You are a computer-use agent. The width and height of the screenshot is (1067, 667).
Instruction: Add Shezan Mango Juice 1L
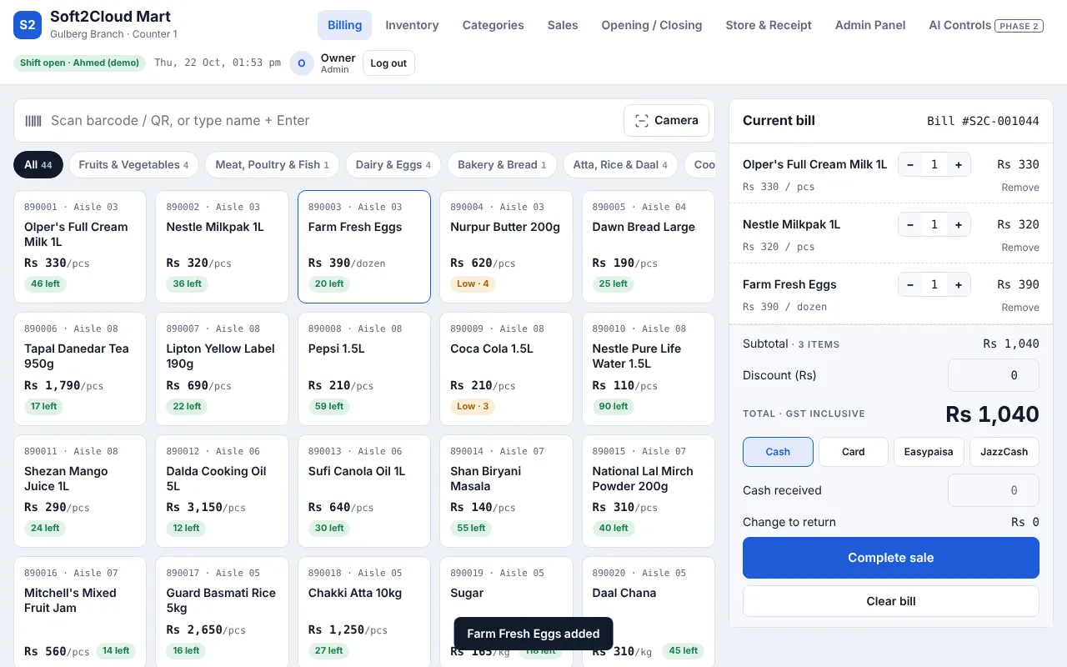(80, 491)
